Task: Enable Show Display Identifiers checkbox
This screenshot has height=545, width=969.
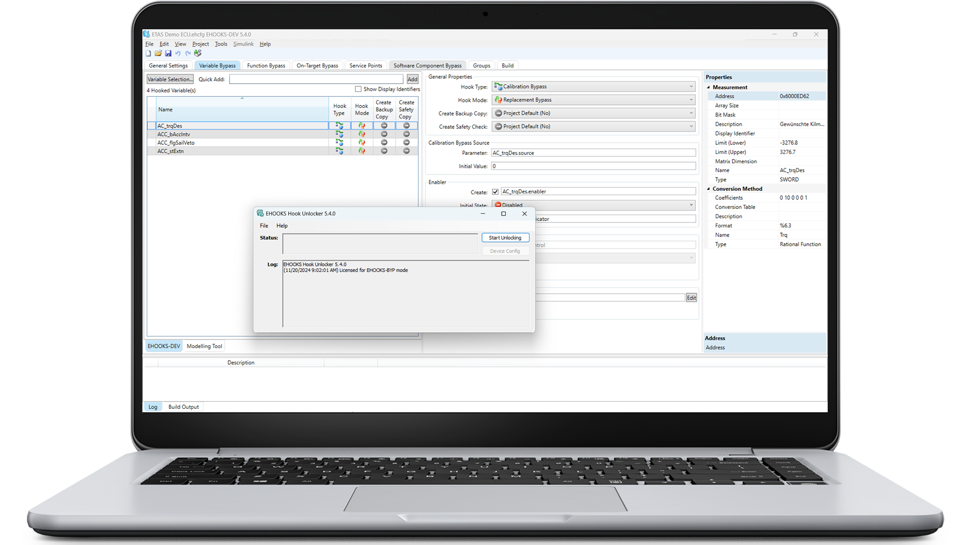Action: click(x=358, y=89)
